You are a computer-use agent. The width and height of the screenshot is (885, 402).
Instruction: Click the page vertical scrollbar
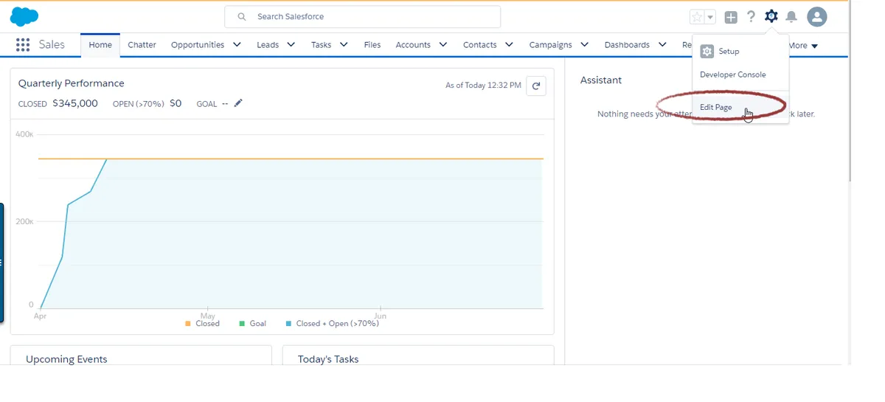coord(850,92)
